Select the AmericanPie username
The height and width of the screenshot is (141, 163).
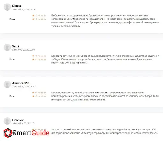click(21, 83)
